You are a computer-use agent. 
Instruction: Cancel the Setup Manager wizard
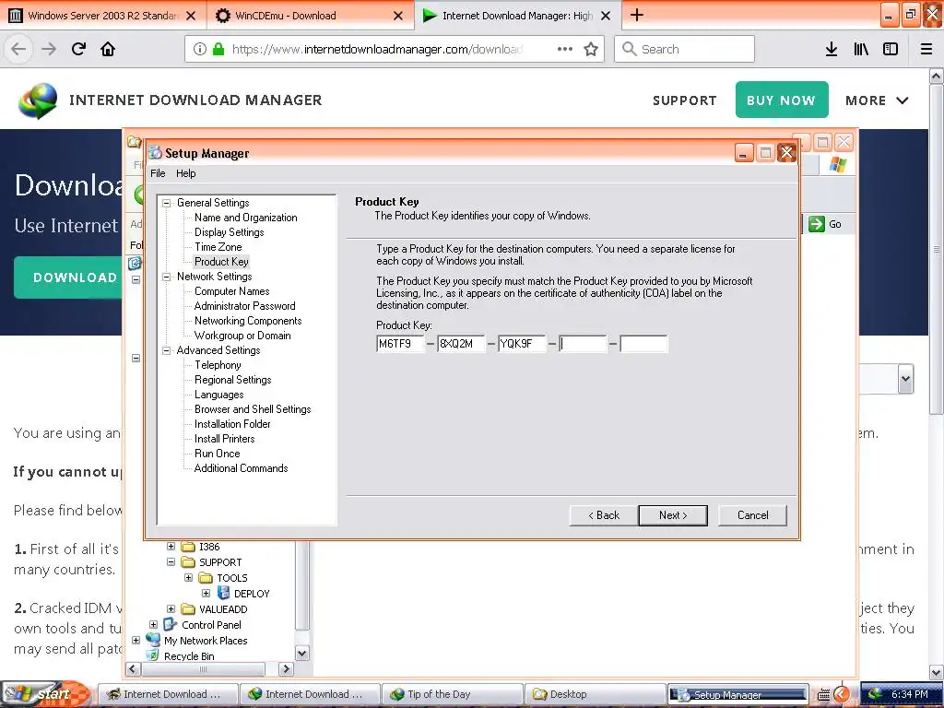(752, 515)
